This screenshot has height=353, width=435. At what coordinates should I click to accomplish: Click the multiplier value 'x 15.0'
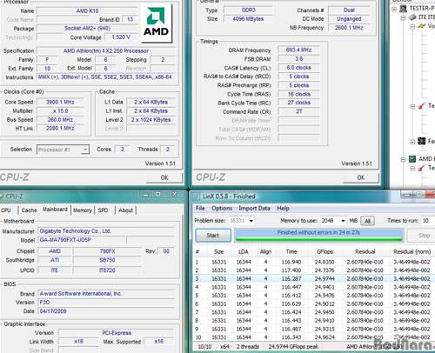[60, 110]
